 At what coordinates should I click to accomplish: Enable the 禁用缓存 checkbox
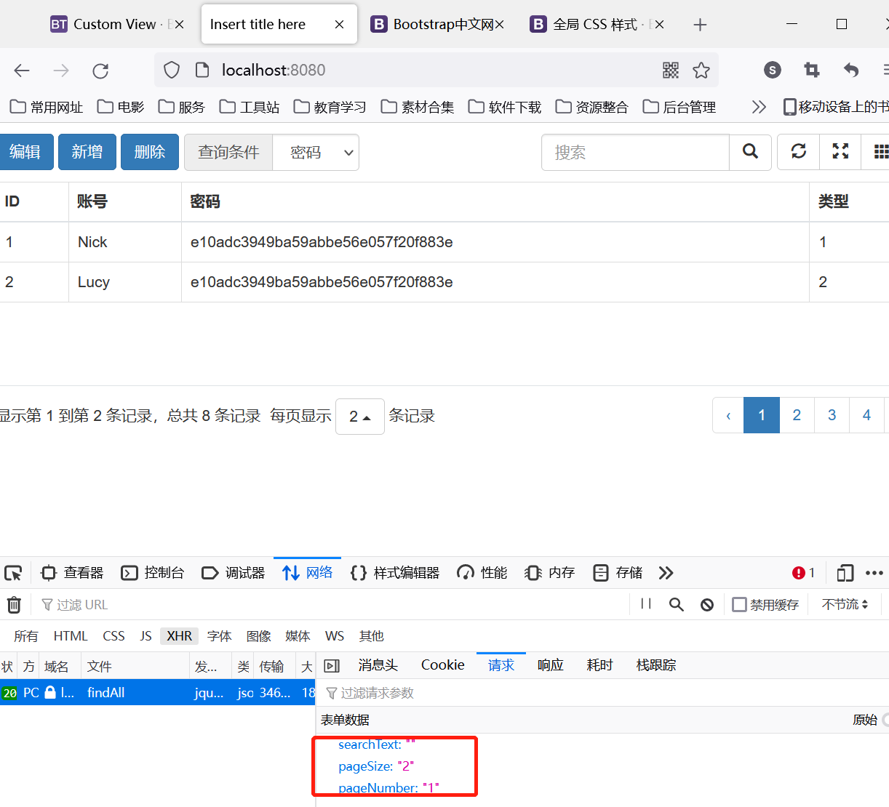[x=740, y=605]
